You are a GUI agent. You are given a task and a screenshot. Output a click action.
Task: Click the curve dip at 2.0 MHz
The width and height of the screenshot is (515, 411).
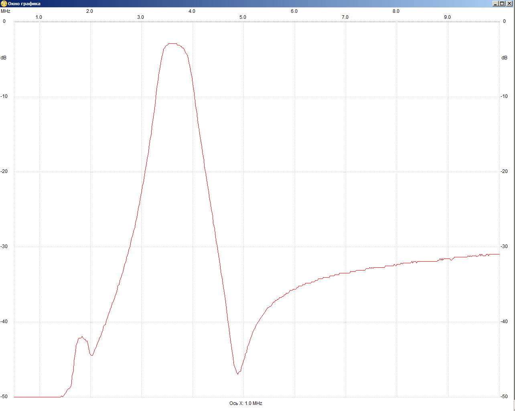coord(92,355)
